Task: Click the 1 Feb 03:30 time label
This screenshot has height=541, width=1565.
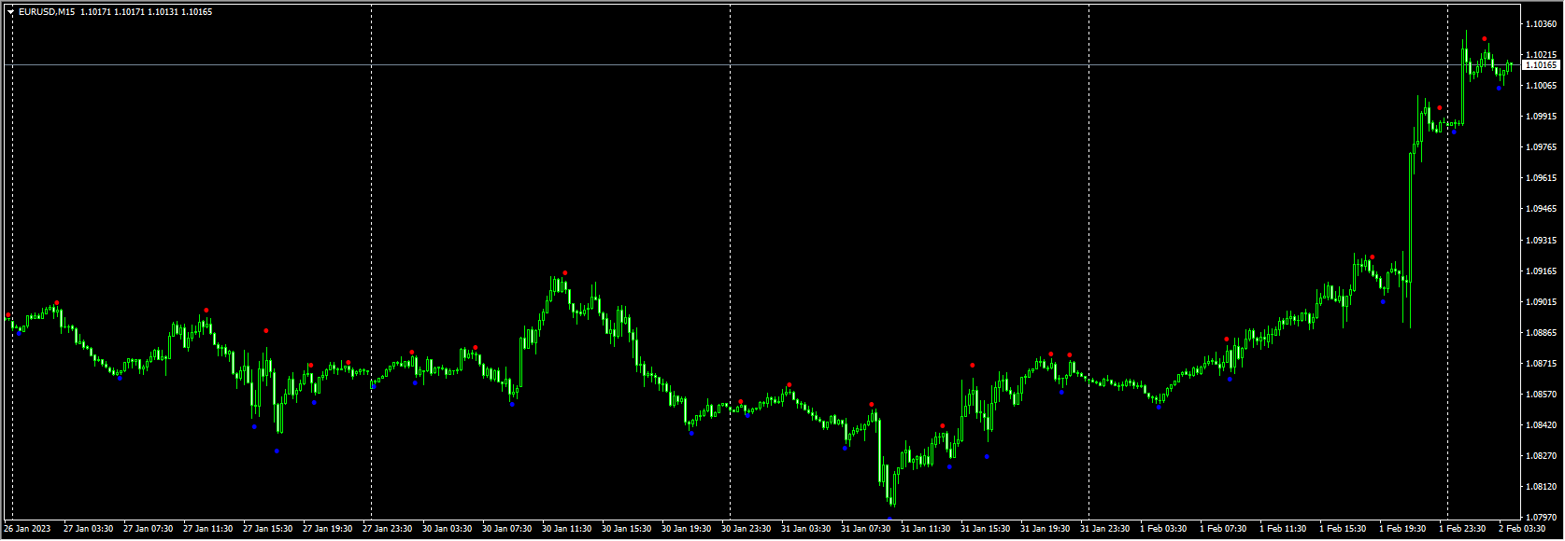Action: (1163, 529)
